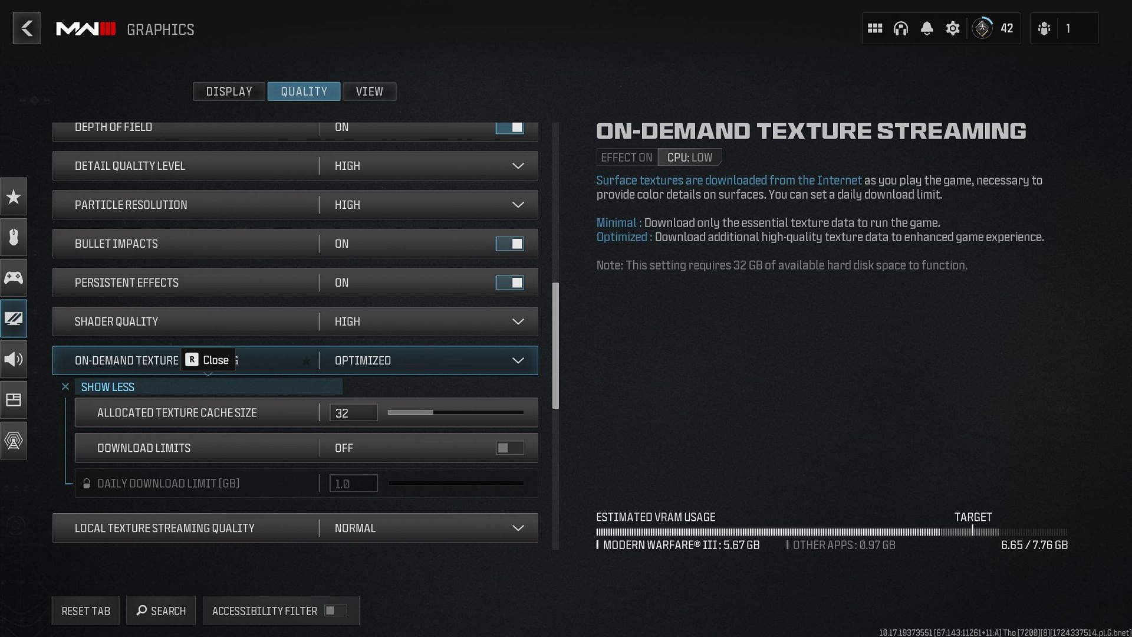Viewport: 1132px width, 637px height.
Task: Switch to Display tab
Action: (229, 91)
